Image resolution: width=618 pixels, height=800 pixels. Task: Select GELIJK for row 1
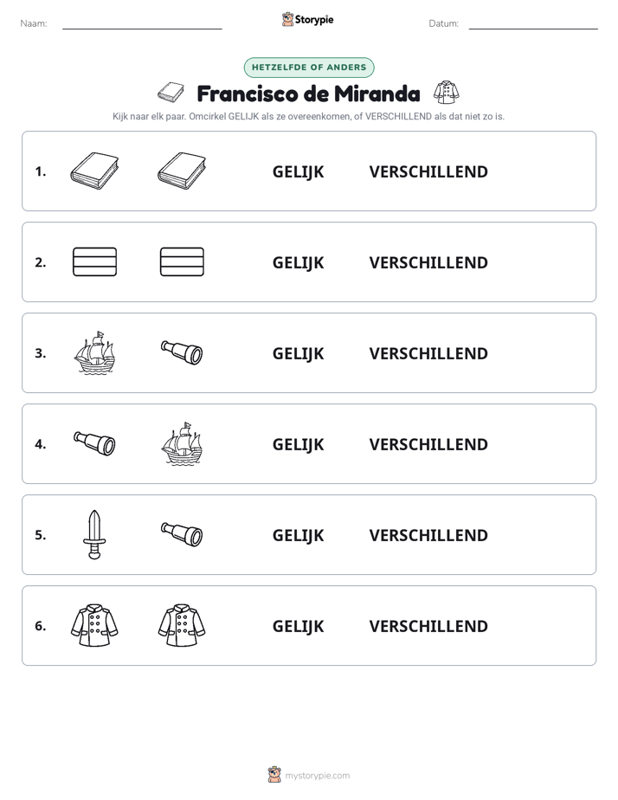tap(299, 172)
